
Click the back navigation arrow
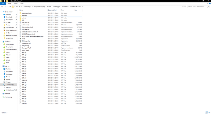click(x=2, y=7)
